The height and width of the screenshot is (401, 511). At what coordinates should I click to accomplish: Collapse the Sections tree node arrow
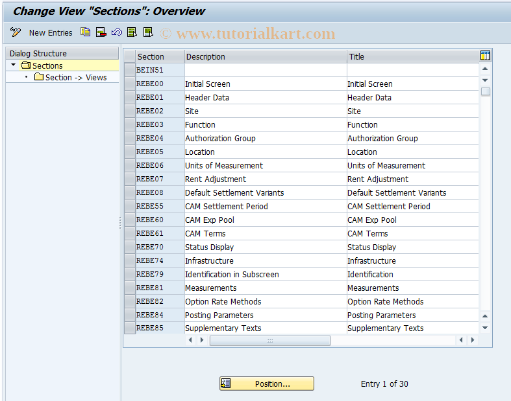pos(13,65)
